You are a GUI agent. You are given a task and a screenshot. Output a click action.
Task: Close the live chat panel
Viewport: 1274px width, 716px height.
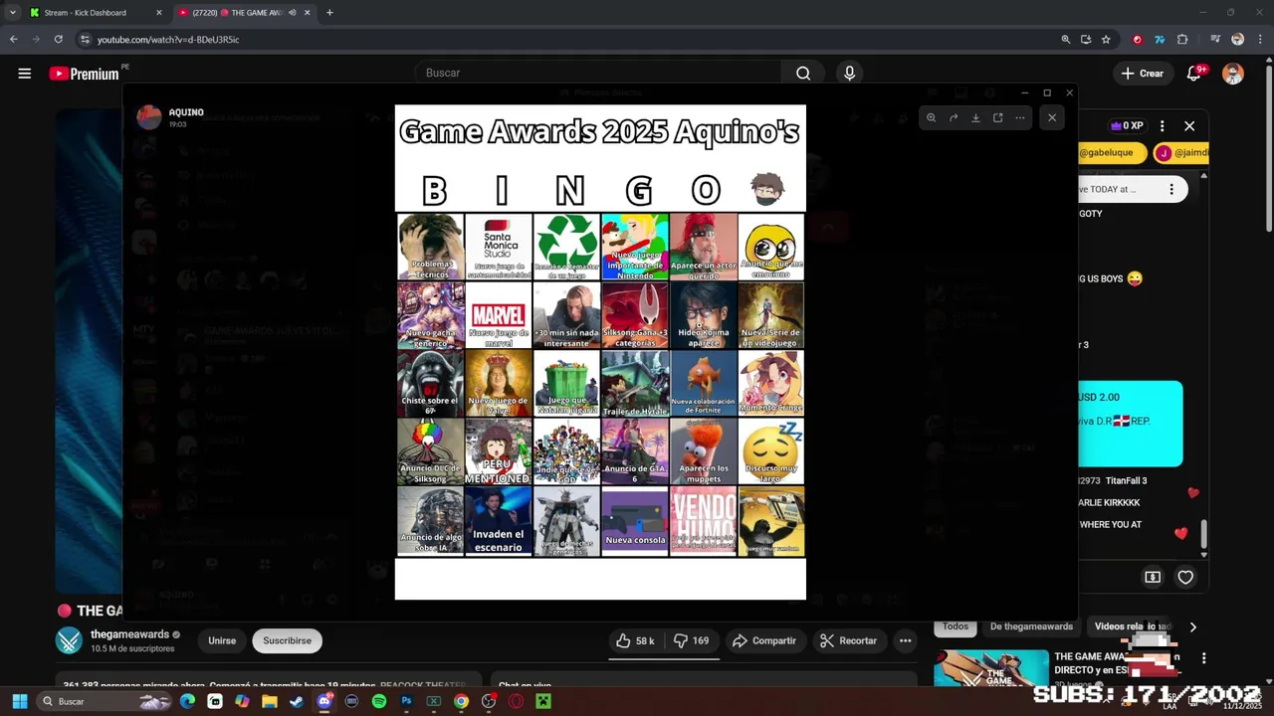tap(1189, 126)
